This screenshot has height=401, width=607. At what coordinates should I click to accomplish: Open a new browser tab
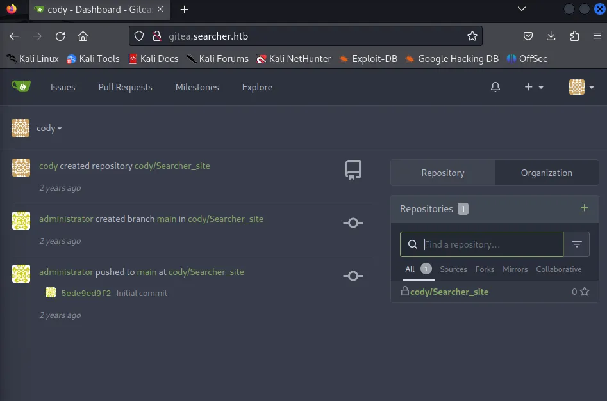coord(184,10)
